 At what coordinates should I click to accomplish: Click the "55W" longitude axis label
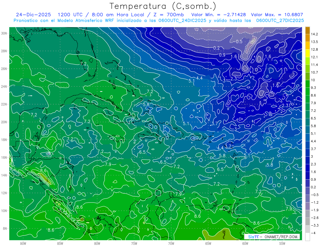coord(282,244)
